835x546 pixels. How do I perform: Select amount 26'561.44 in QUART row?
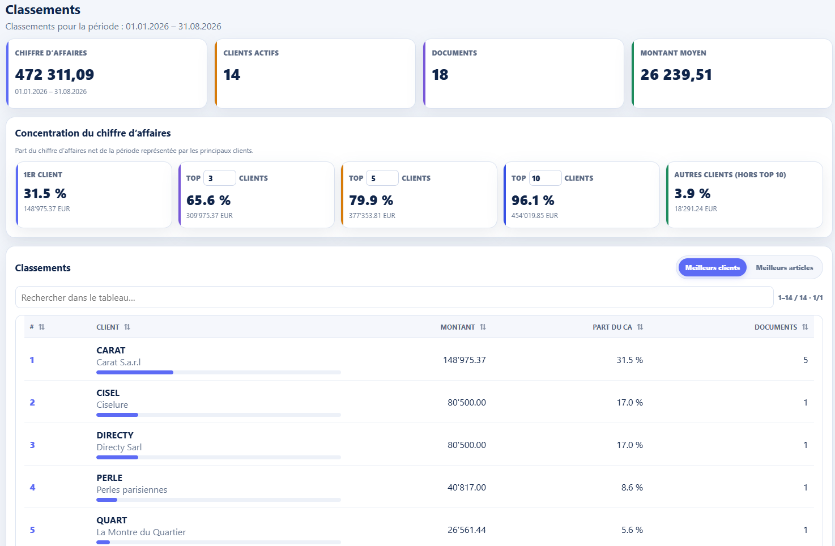(x=467, y=530)
